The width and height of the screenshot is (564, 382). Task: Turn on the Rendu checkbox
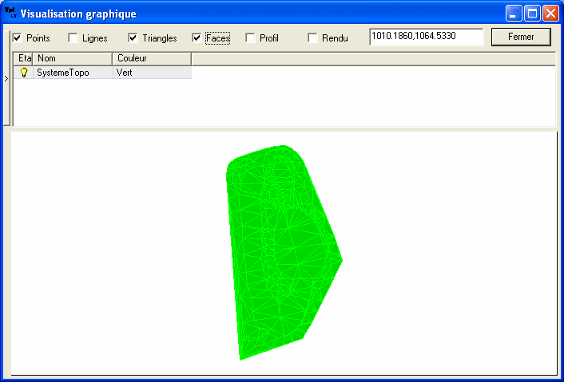(x=312, y=37)
